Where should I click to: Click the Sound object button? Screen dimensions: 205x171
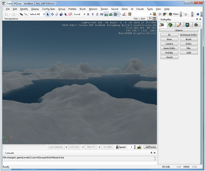coord(169,57)
